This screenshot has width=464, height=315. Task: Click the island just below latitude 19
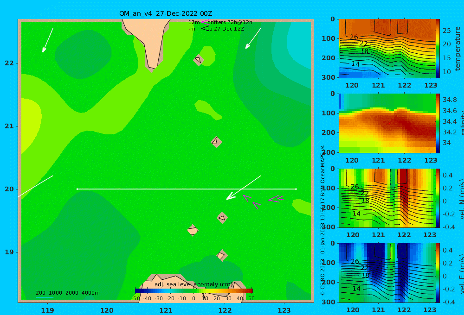tap(222, 255)
